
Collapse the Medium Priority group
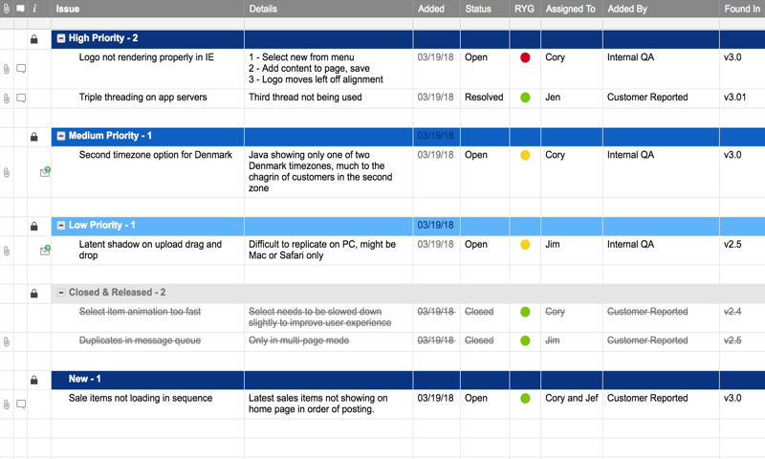pyautogui.click(x=61, y=137)
